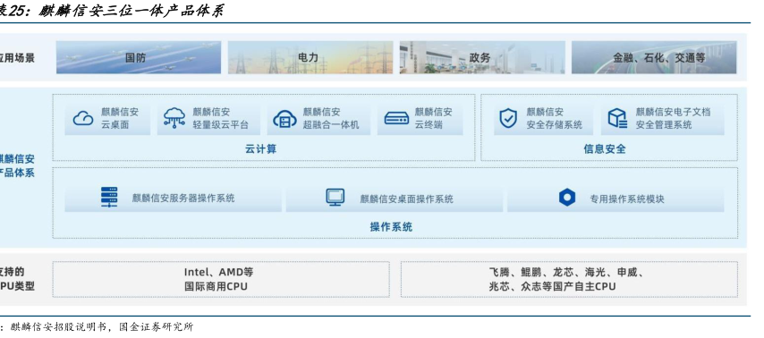Screen dimensions: 764x338
Task: Open the 国防 scenario image
Action: click(x=139, y=57)
